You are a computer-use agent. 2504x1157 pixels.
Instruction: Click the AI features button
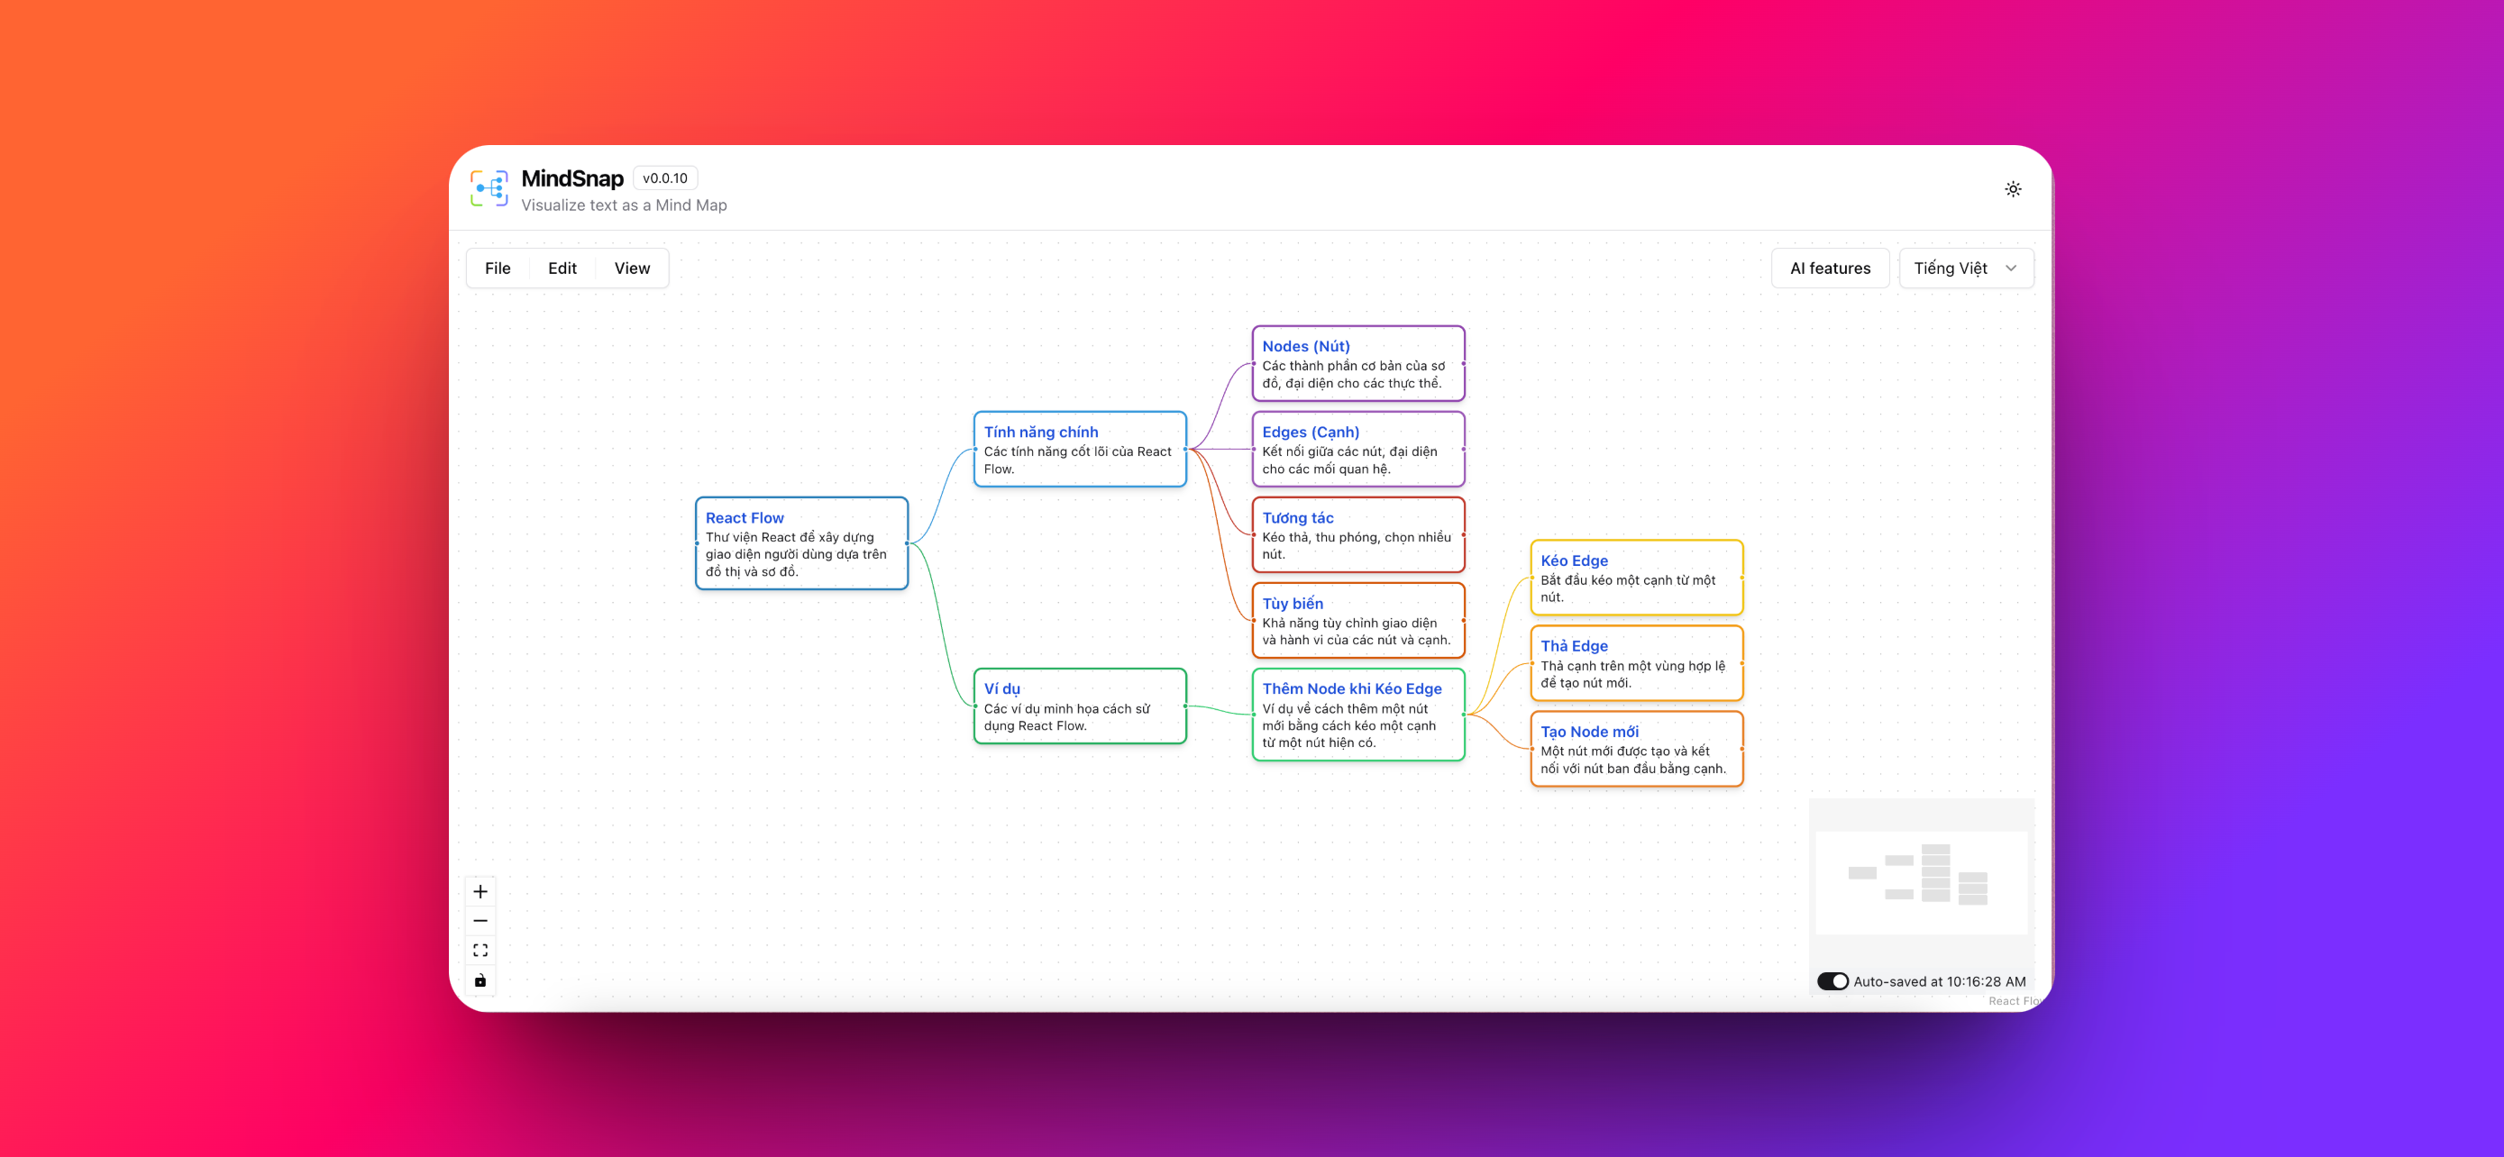[x=1830, y=269]
